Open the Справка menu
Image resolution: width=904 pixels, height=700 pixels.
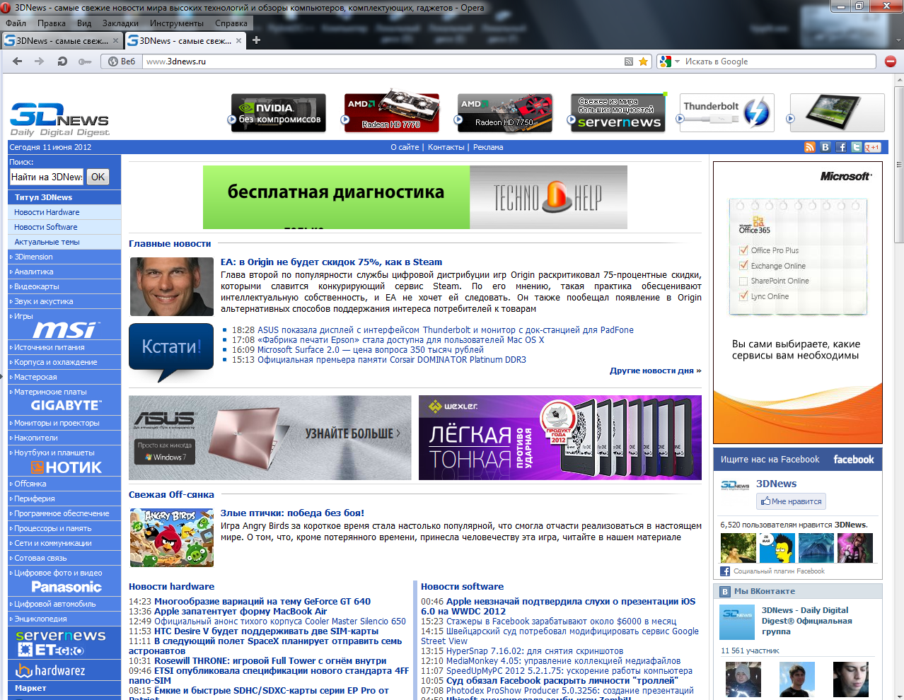(231, 23)
